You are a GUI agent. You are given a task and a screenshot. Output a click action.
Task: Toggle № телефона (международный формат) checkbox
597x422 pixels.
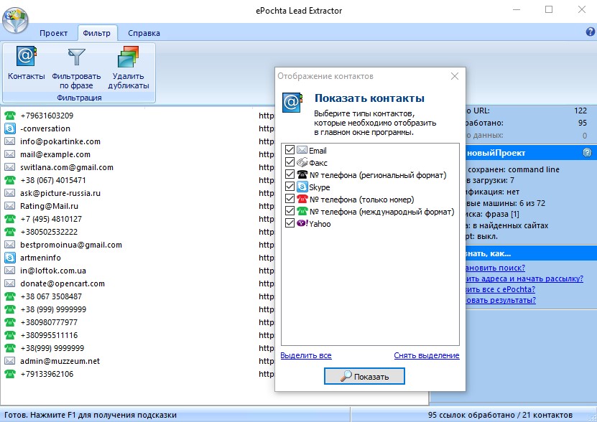pyautogui.click(x=290, y=210)
